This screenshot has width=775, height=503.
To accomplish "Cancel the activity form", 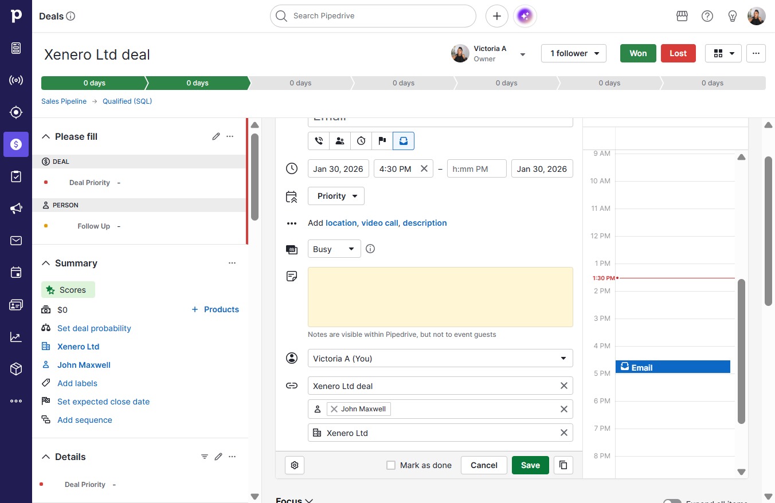I will coord(484,465).
